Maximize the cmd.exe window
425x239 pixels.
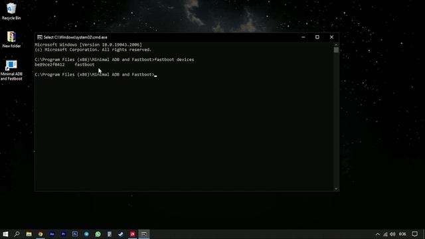[317, 37]
